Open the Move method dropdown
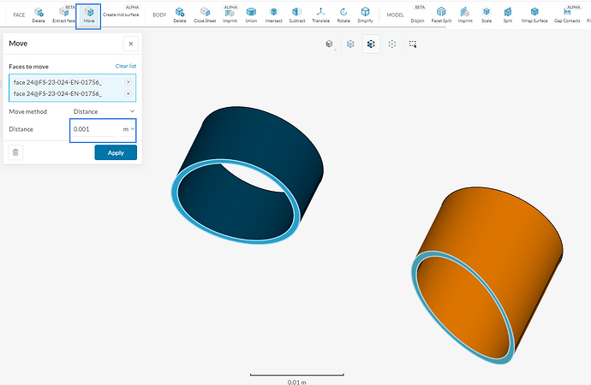 coord(103,111)
